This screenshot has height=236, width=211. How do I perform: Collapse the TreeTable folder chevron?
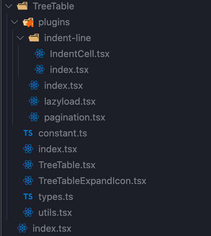pyautogui.click(x=9, y=6)
